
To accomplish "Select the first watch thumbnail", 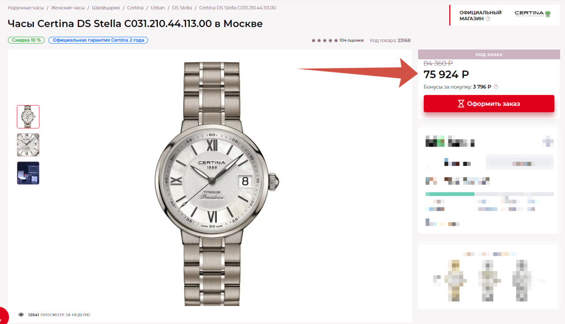I will (28, 117).
